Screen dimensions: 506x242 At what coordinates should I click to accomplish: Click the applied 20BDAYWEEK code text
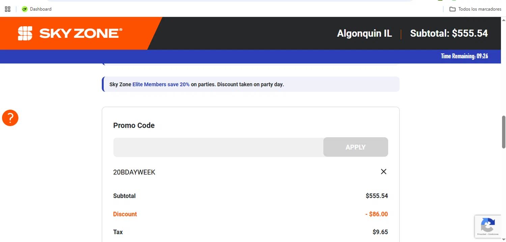134,172
